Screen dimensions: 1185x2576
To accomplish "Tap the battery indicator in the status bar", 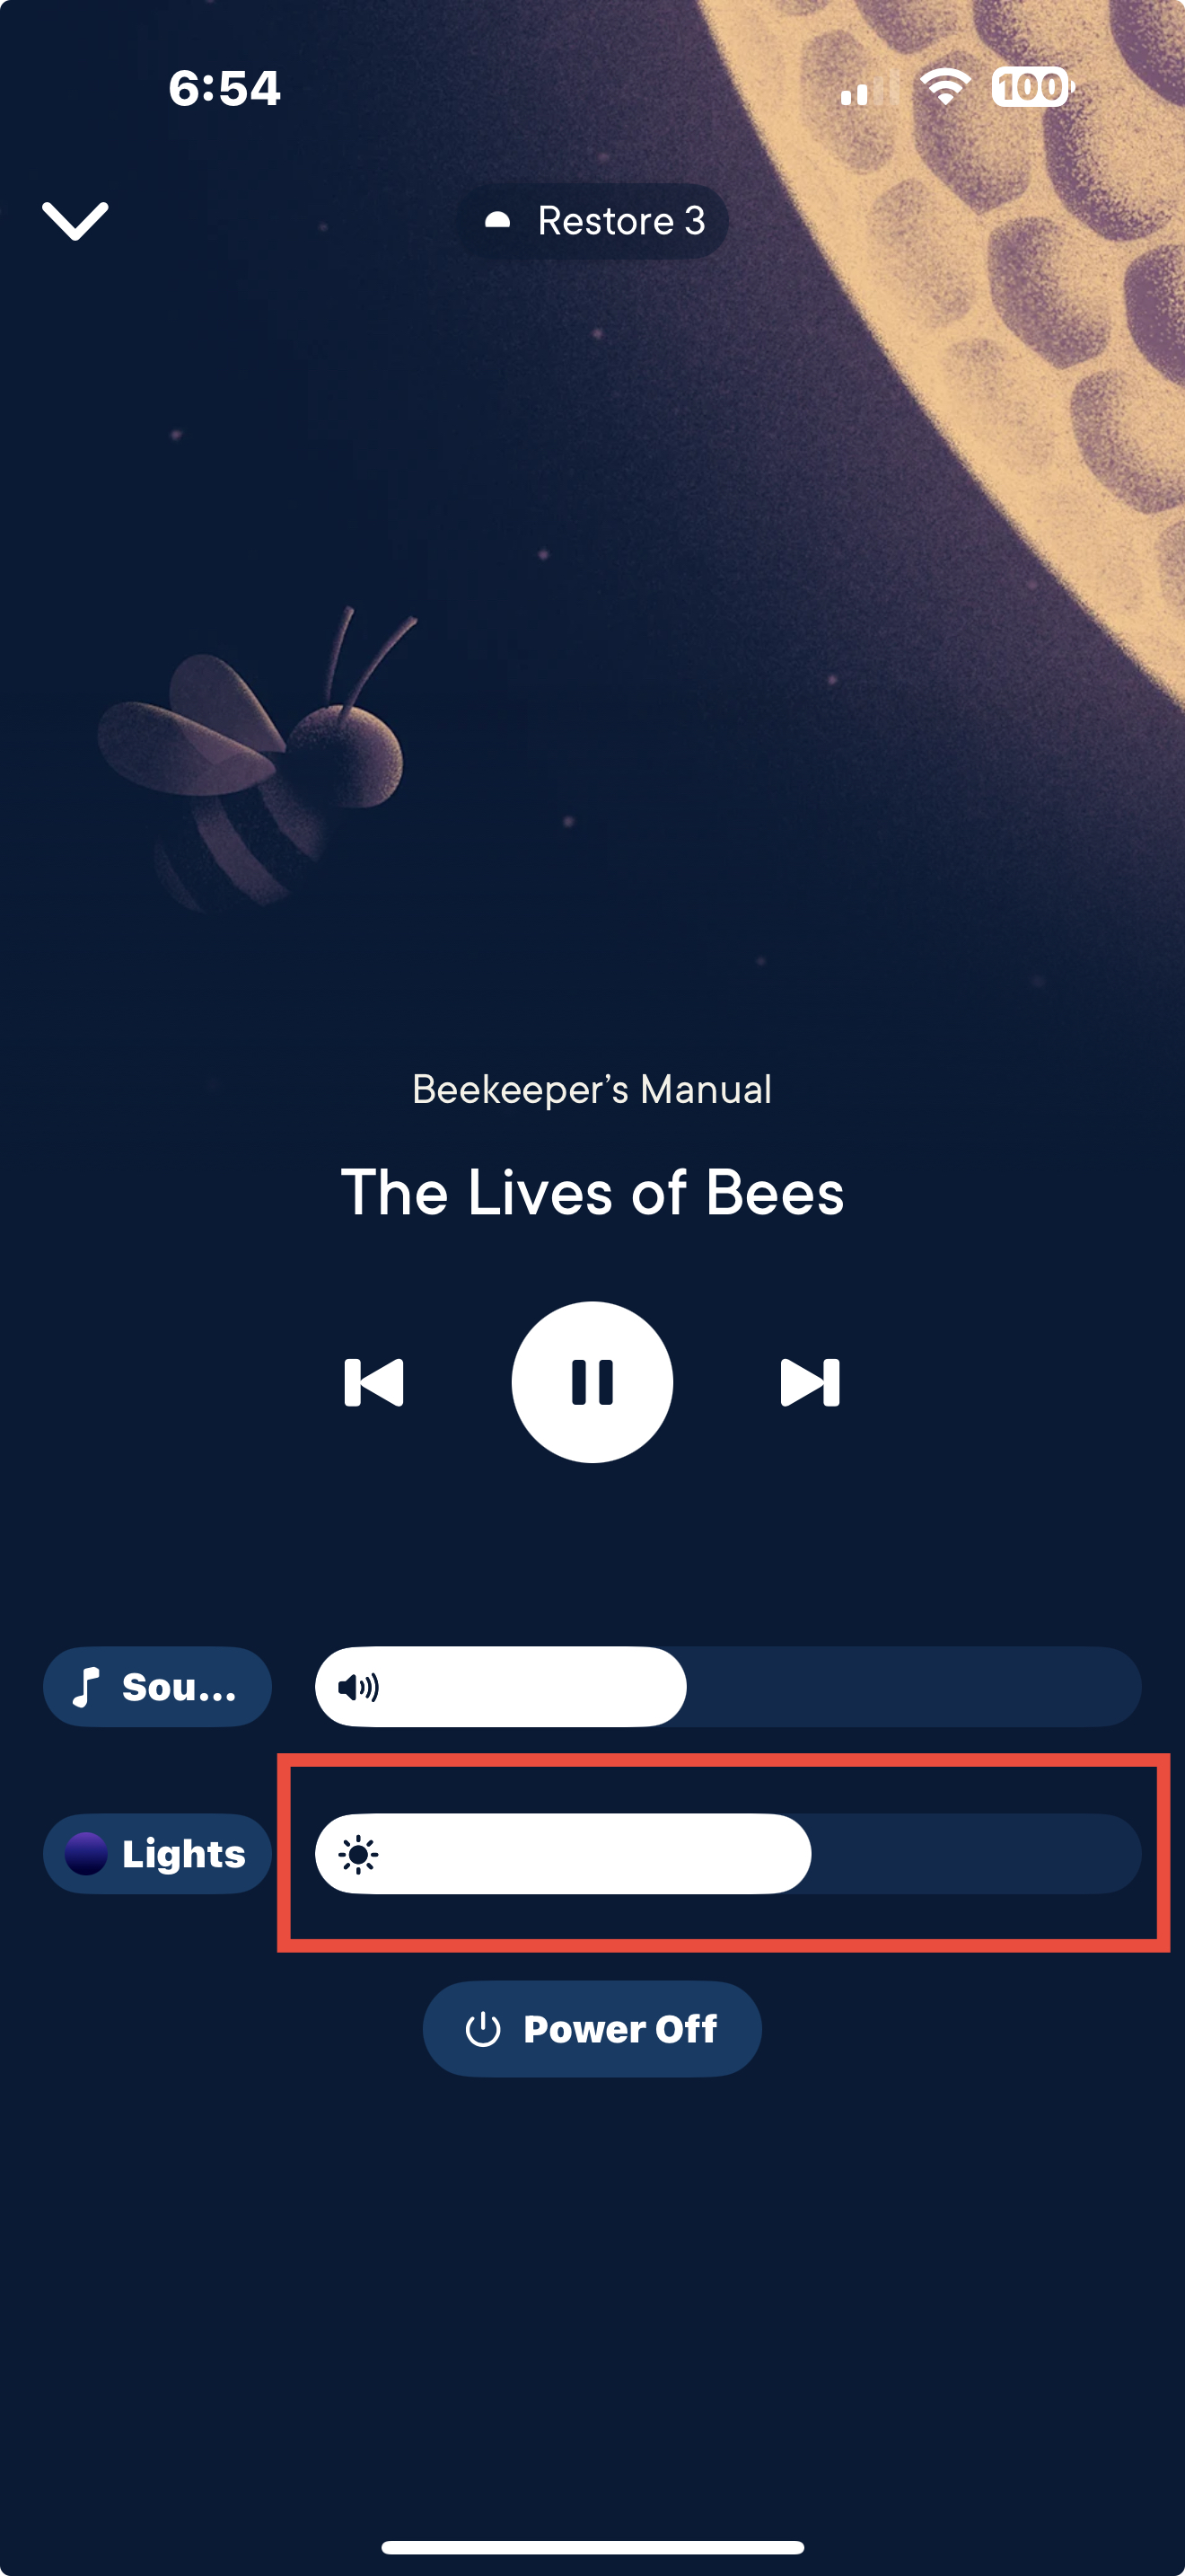I will coord(1032,87).
